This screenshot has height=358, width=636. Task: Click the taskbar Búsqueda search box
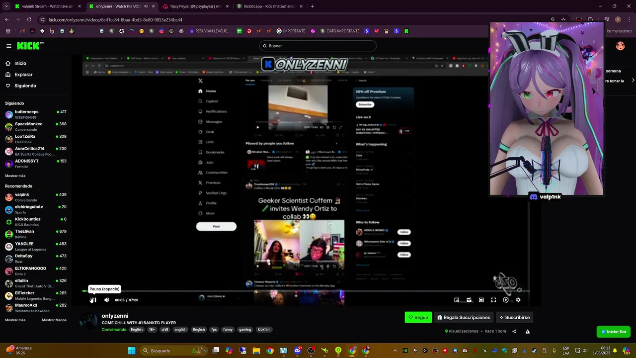[x=174, y=351]
